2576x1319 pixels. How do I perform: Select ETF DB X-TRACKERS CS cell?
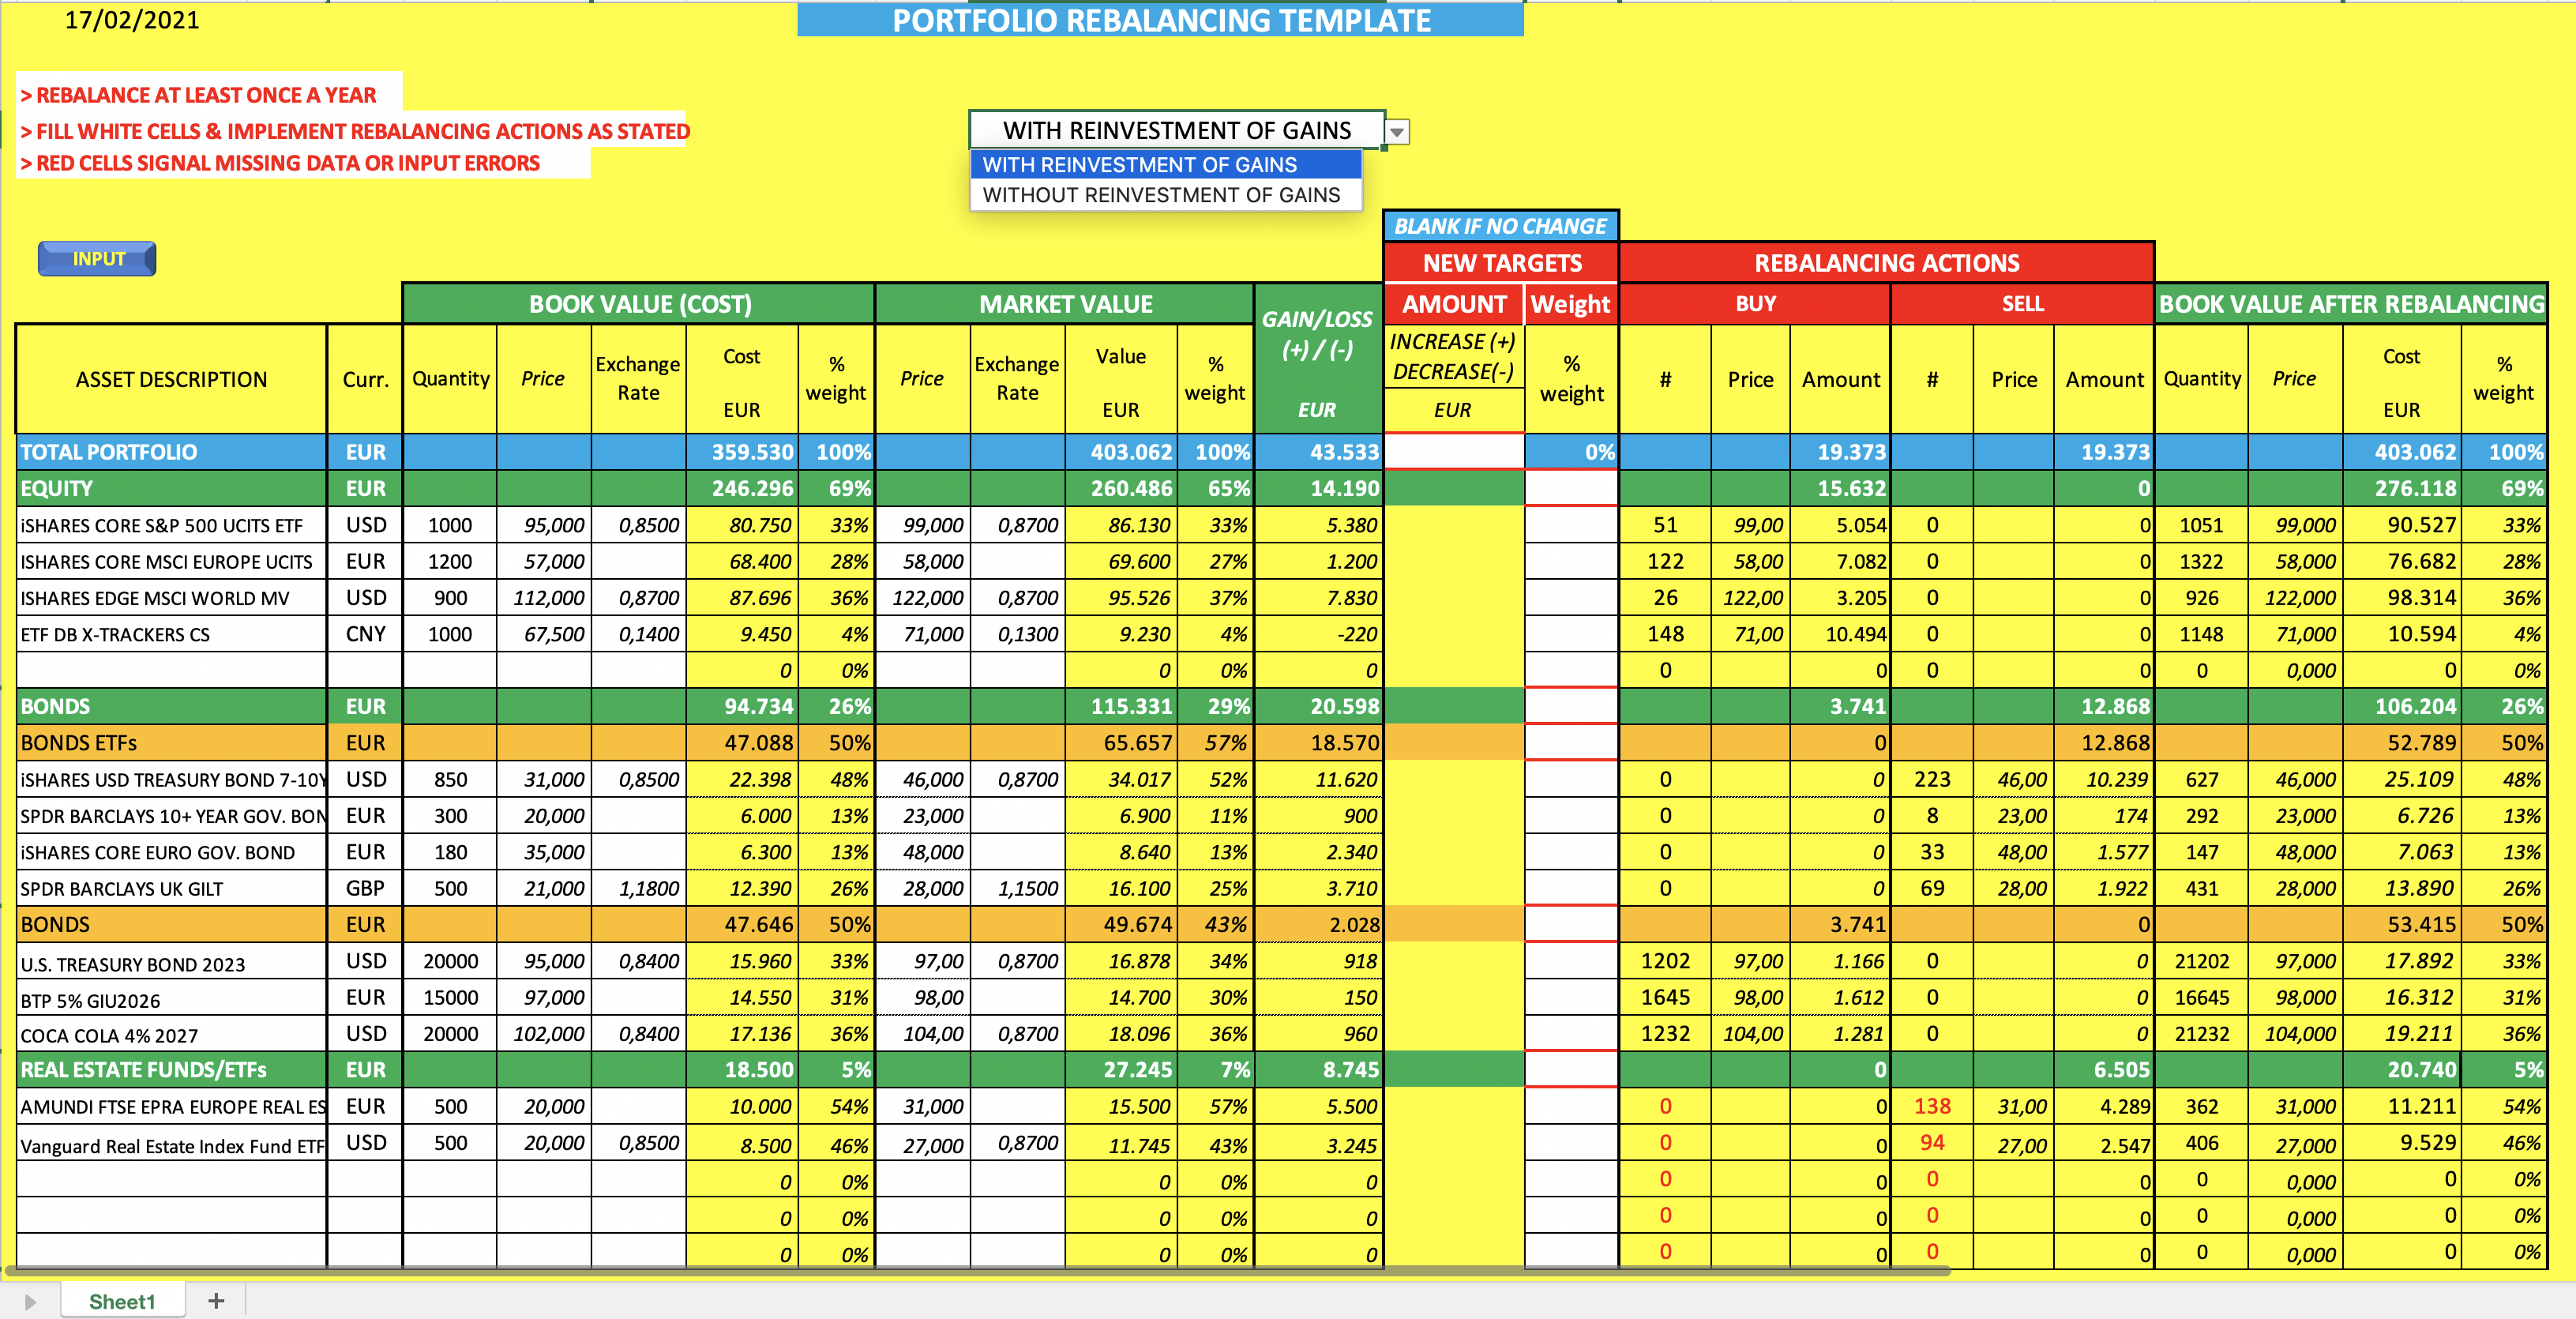(171, 635)
